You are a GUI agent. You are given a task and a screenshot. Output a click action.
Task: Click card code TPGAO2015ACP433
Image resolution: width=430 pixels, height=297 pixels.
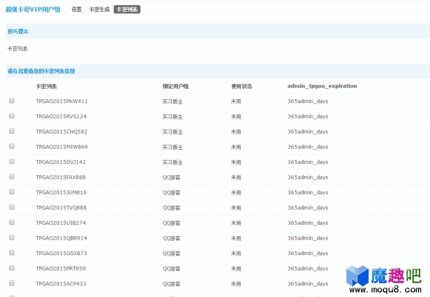(x=61, y=284)
